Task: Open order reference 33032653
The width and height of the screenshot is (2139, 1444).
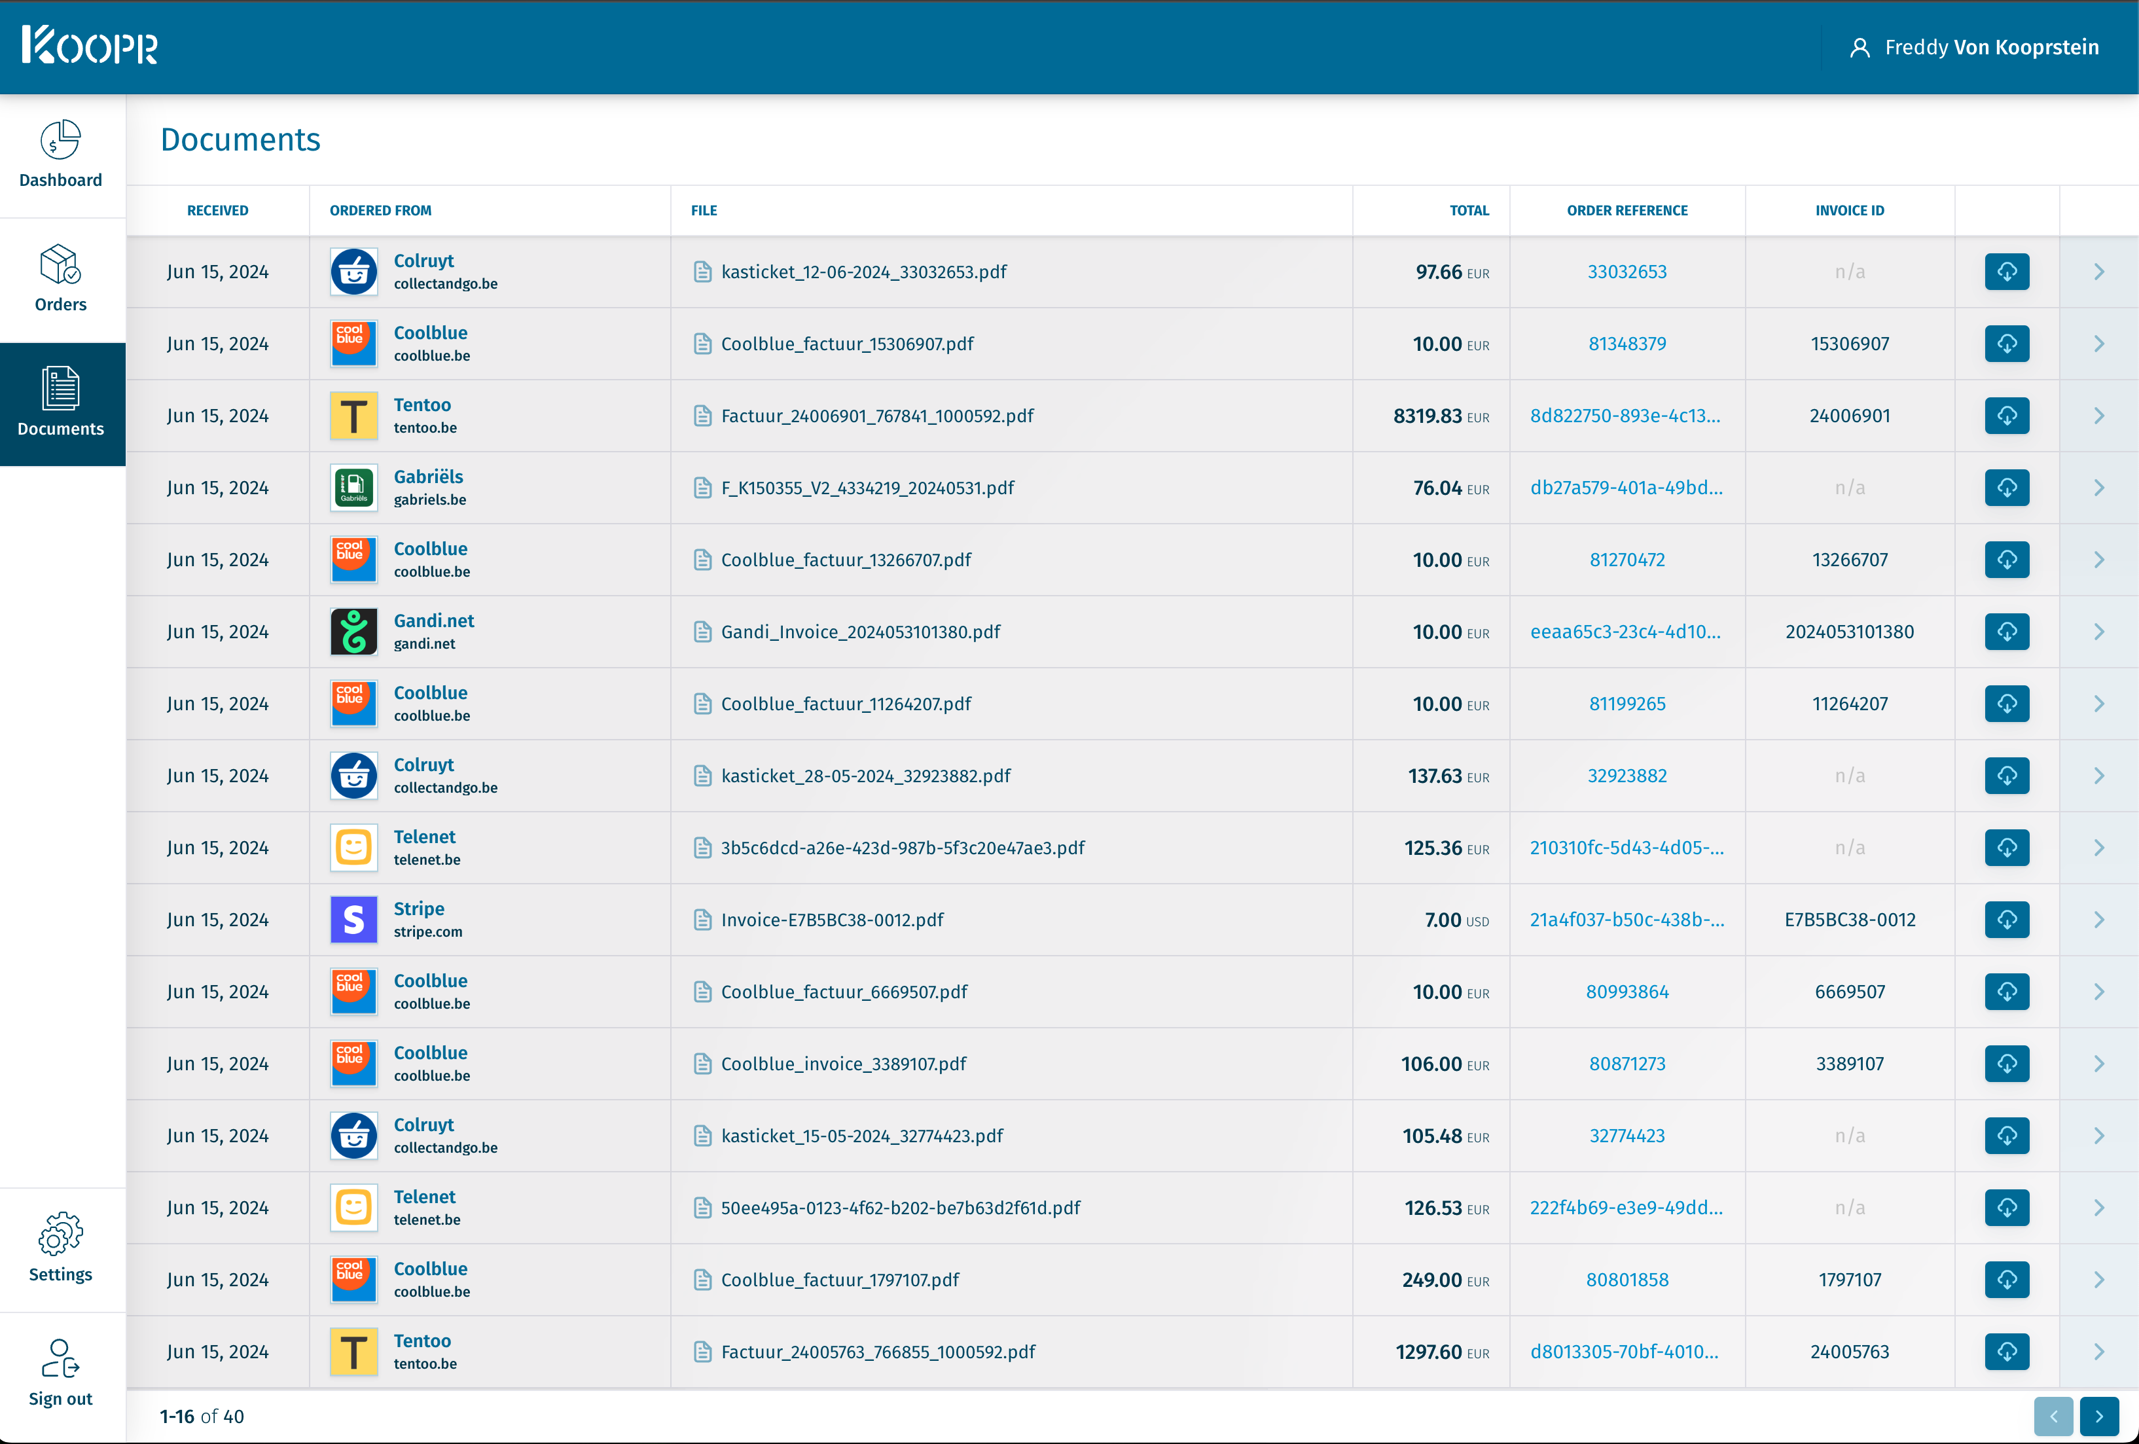Action: (x=1627, y=272)
